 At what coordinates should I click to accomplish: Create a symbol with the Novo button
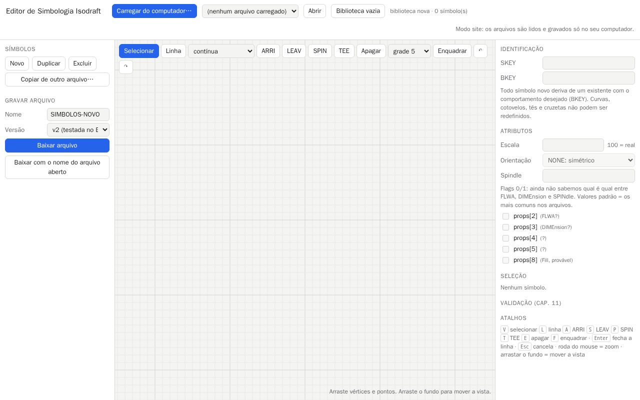point(17,63)
